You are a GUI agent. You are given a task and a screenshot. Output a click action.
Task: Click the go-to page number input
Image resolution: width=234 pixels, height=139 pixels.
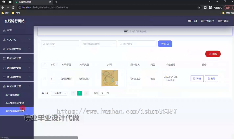click(x=102, y=93)
